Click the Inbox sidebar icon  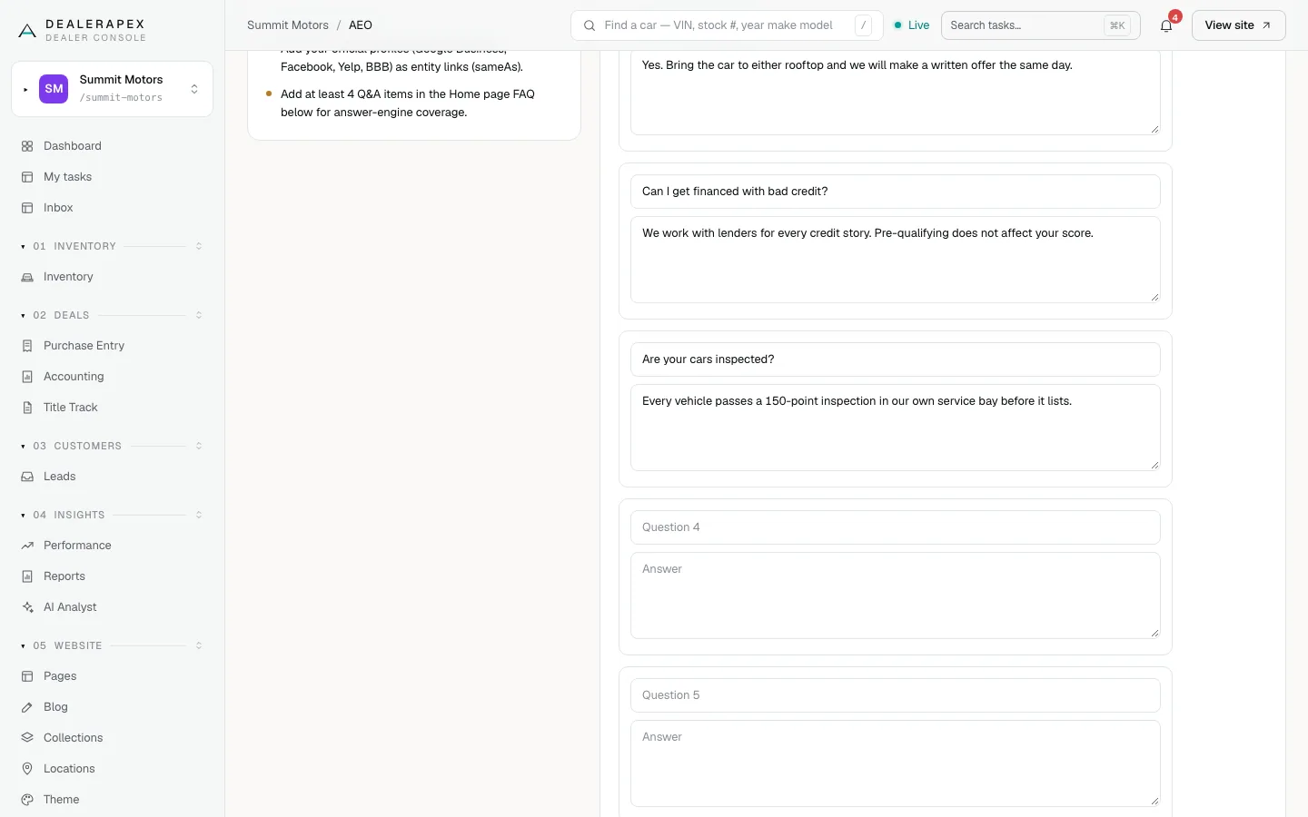(x=27, y=208)
